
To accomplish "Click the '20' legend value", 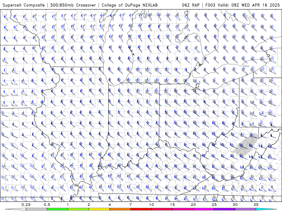I will (193, 205).
